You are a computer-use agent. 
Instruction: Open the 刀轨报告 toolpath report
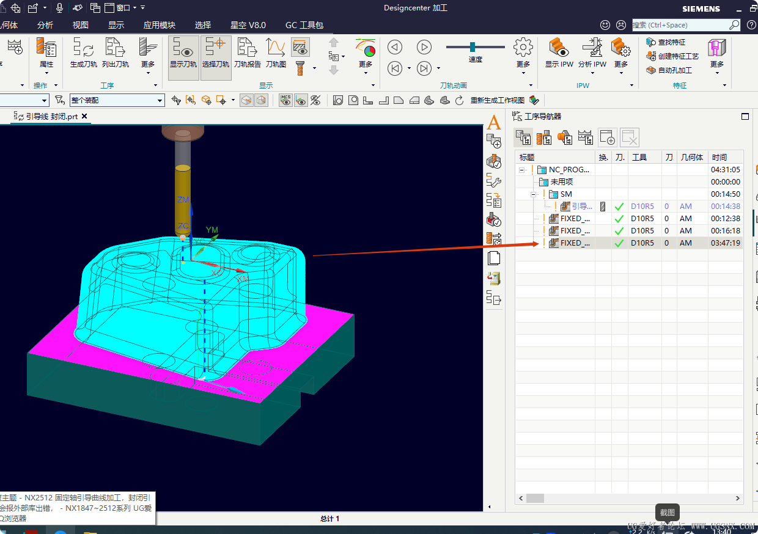point(248,52)
